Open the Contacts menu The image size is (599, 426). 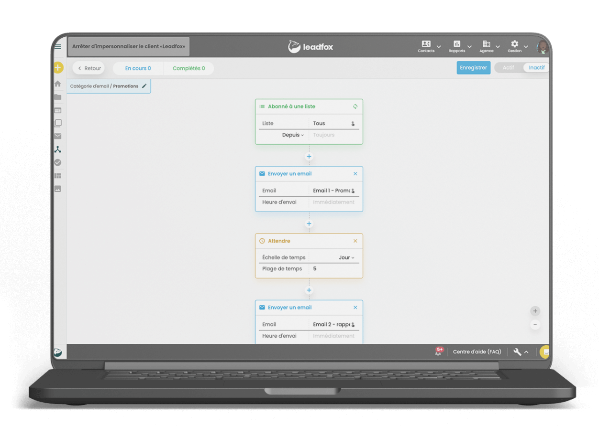tap(426, 46)
